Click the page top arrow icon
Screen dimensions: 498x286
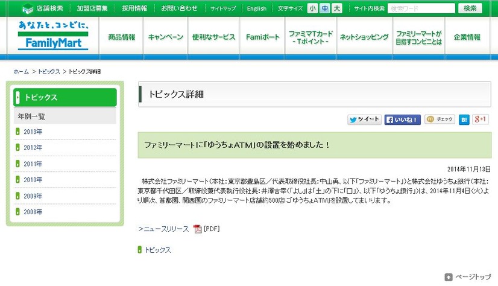point(449,277)
